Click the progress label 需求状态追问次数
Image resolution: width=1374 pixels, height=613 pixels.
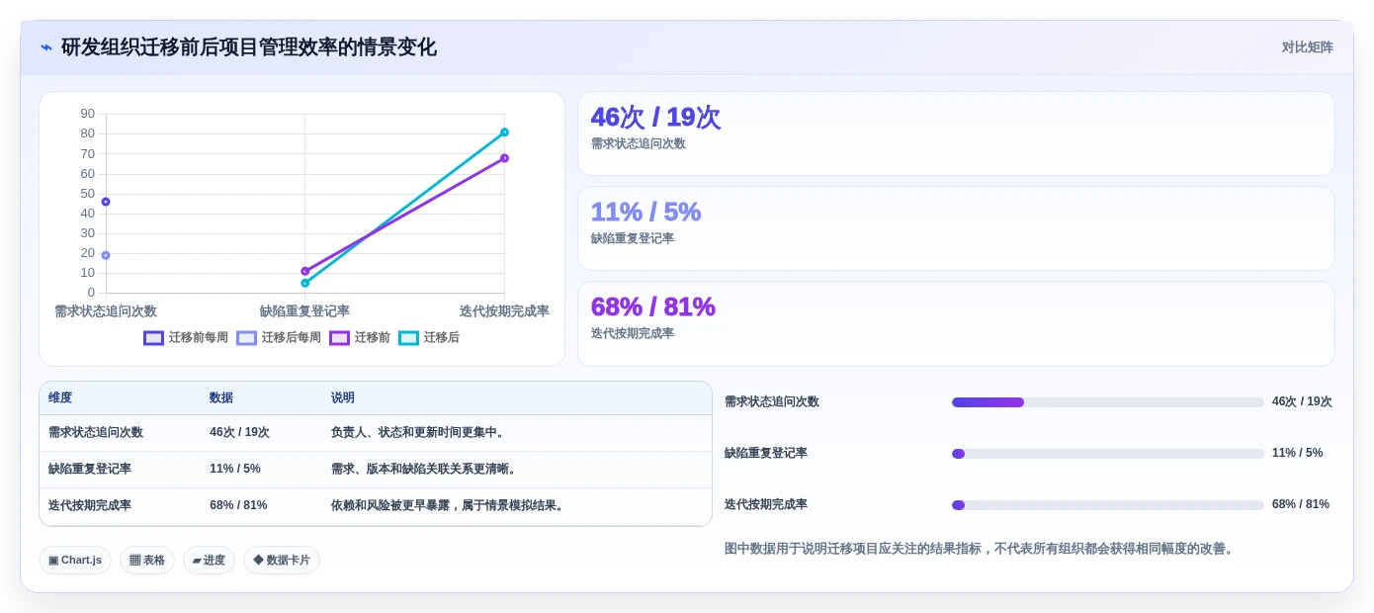coord(772,402)
